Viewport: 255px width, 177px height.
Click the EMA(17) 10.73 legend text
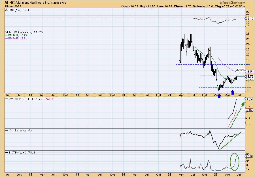pyautogui.click(x=18, y=35)
